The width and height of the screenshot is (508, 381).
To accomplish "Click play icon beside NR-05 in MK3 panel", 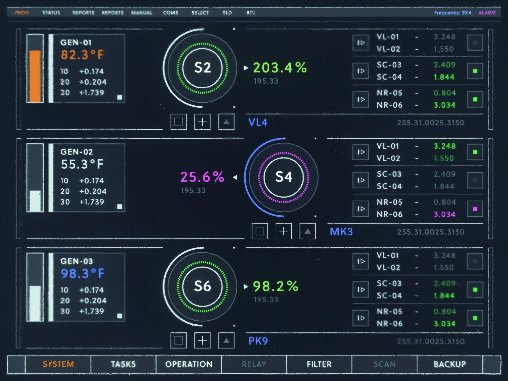I will [361, 208].
